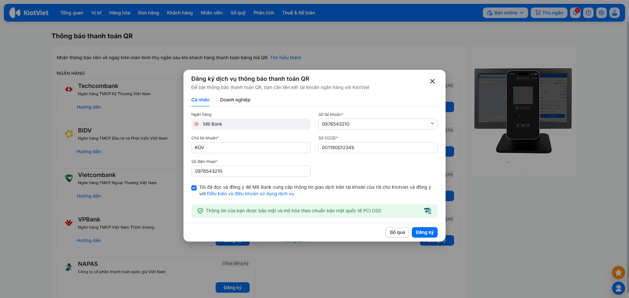Uncheck the MB Bank agreement checkbox
This screenshot has width=629, height=298.
pos(194,188)
